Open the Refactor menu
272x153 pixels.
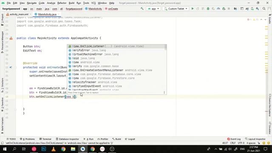pos(62,3)
